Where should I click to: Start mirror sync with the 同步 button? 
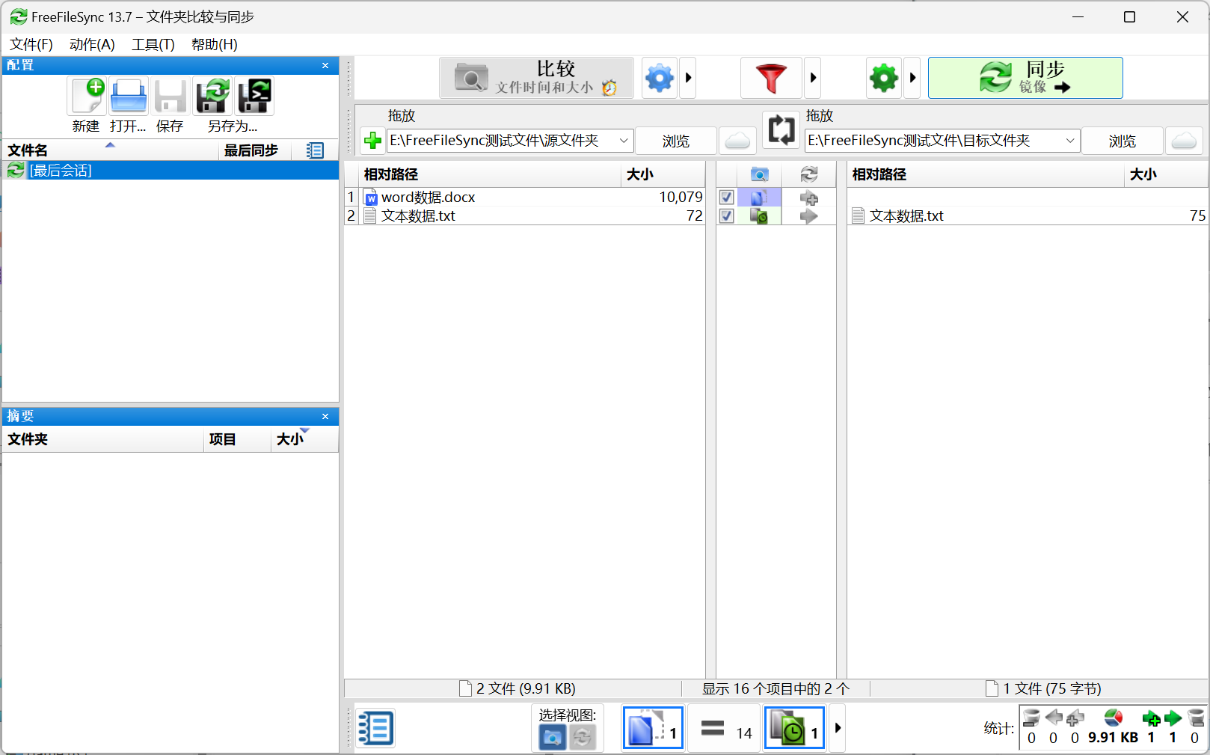[x=1025, y=77]
